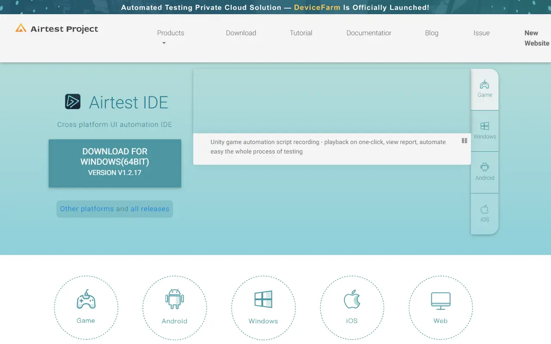Image resolution: width=551 pixels, height=344 pixels.
Task: Click the Game controller circle icon
Action: 86,307
